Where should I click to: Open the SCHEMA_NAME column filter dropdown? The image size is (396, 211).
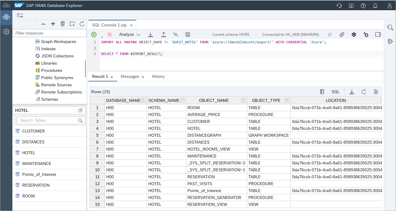tap(182, 100)
